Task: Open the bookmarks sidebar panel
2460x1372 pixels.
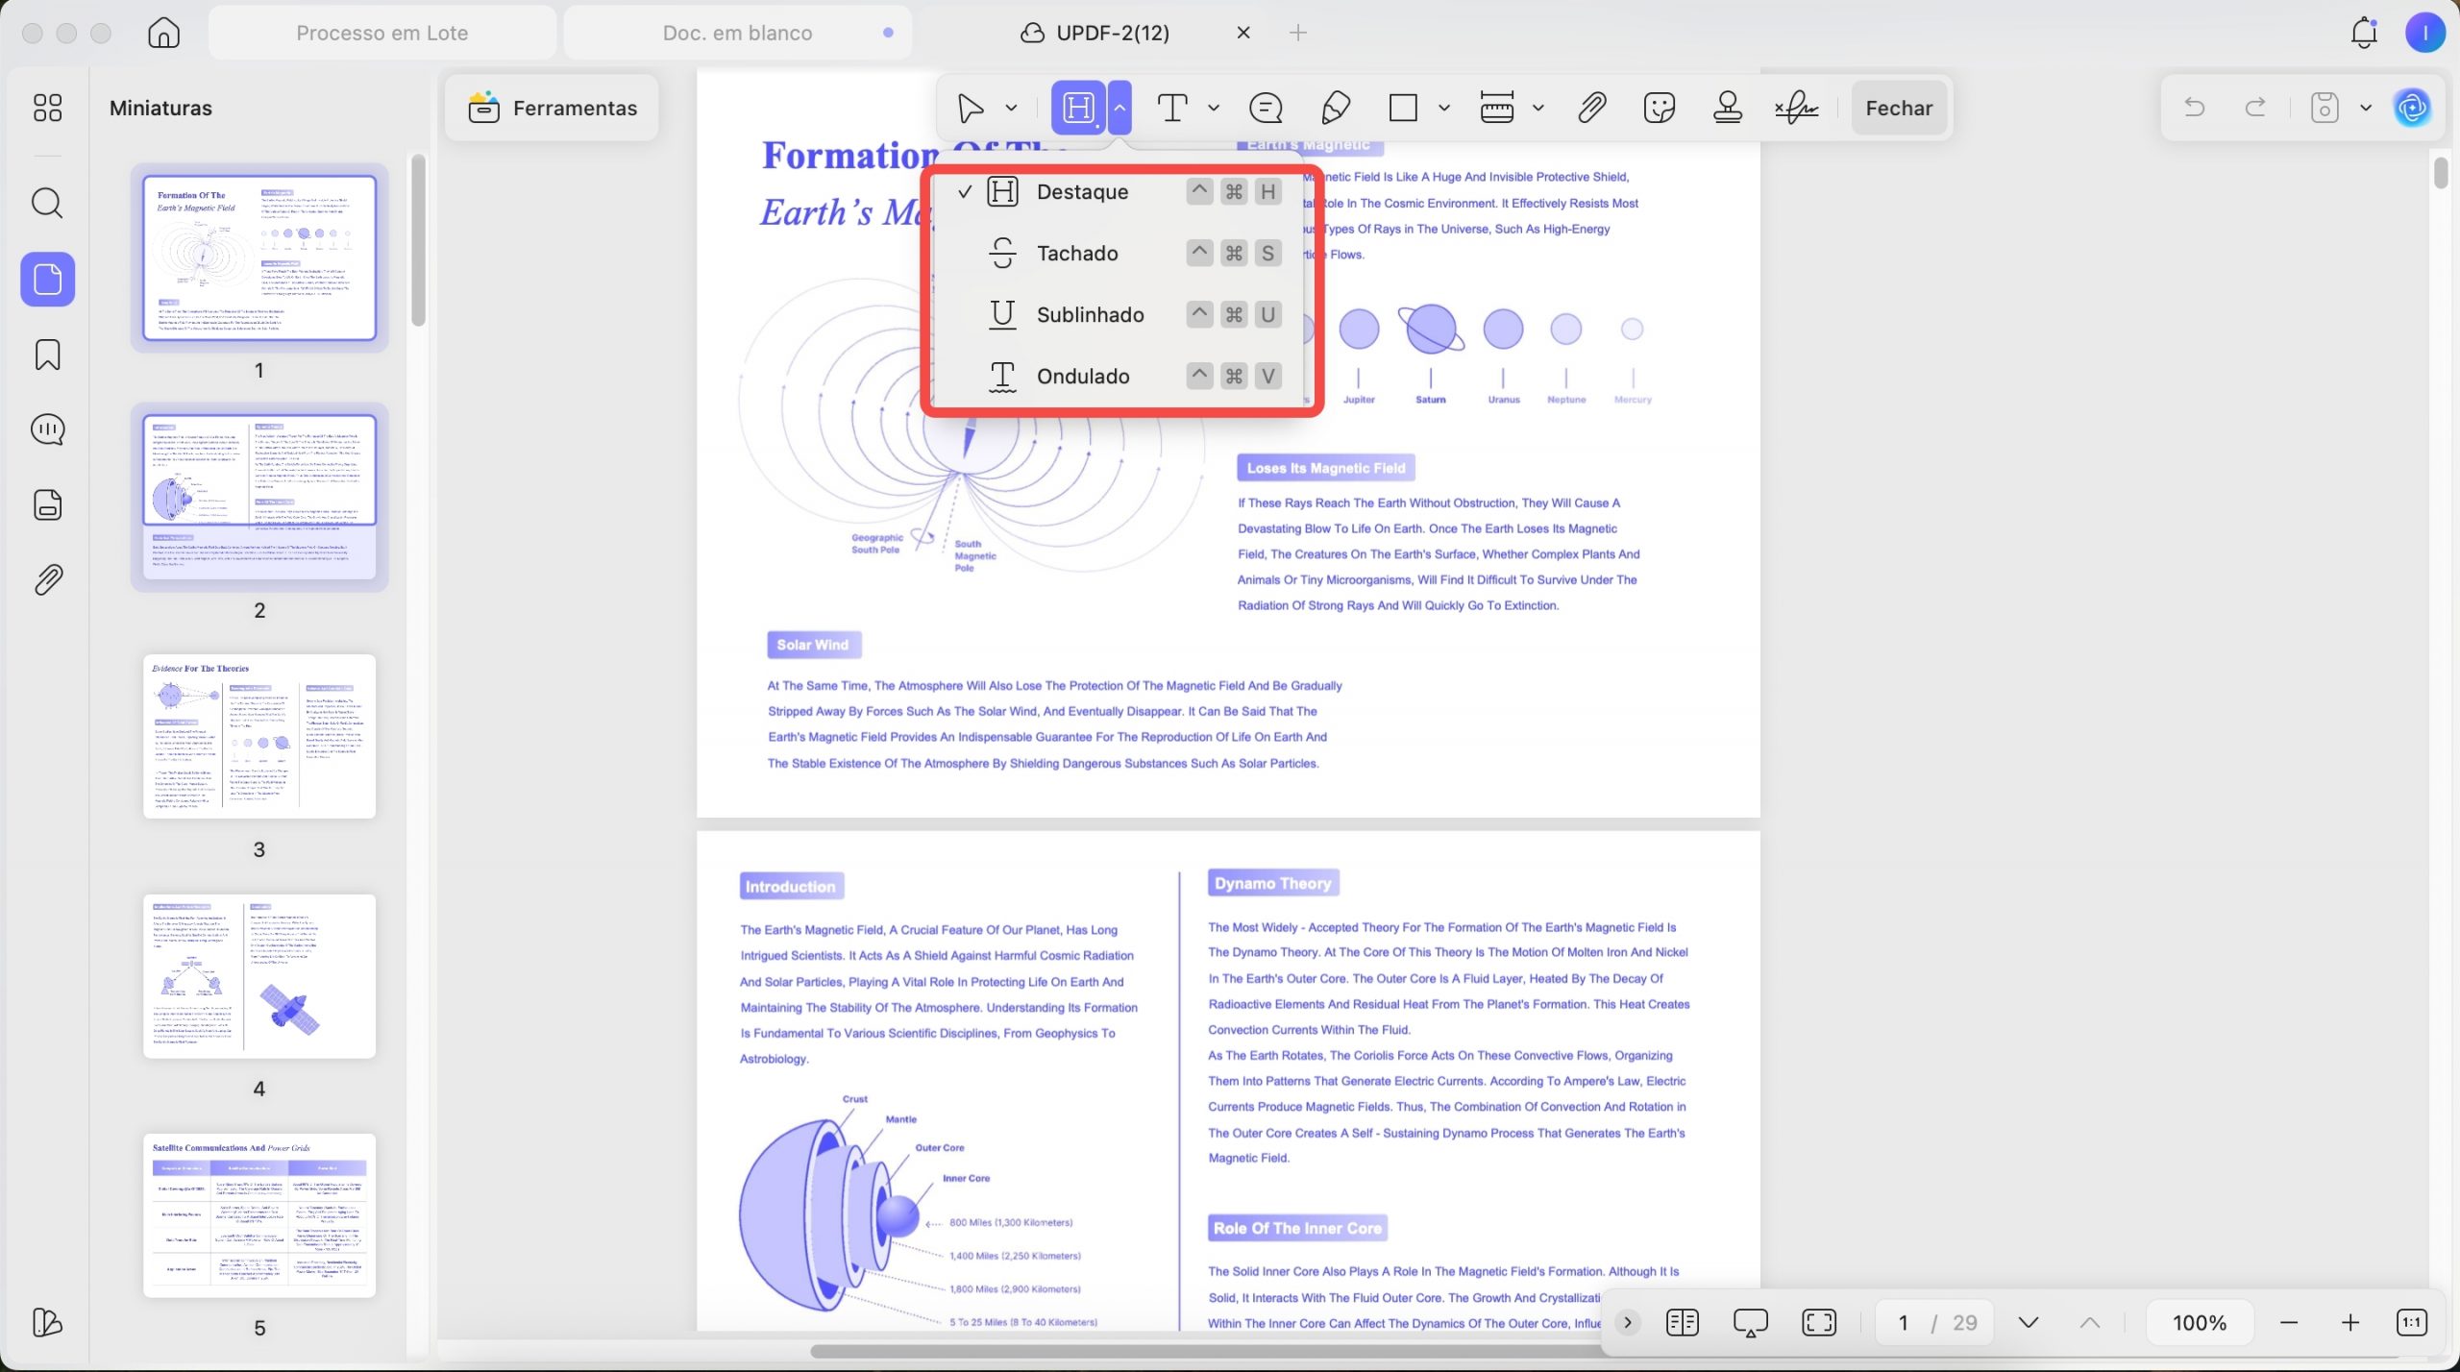Action: pos(47,355)
